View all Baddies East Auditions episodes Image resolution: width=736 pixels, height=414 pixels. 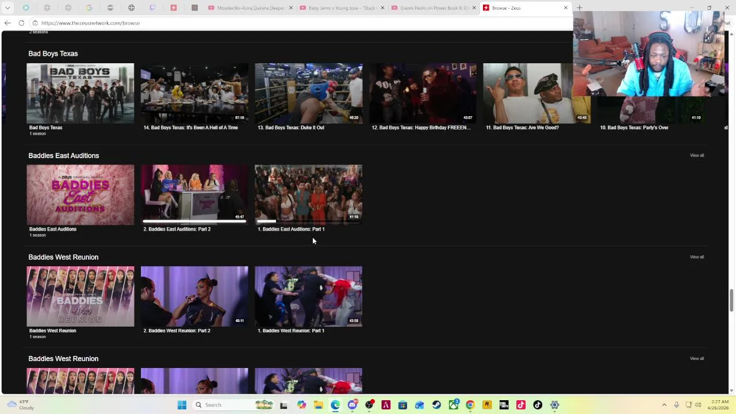click(696, 155)
